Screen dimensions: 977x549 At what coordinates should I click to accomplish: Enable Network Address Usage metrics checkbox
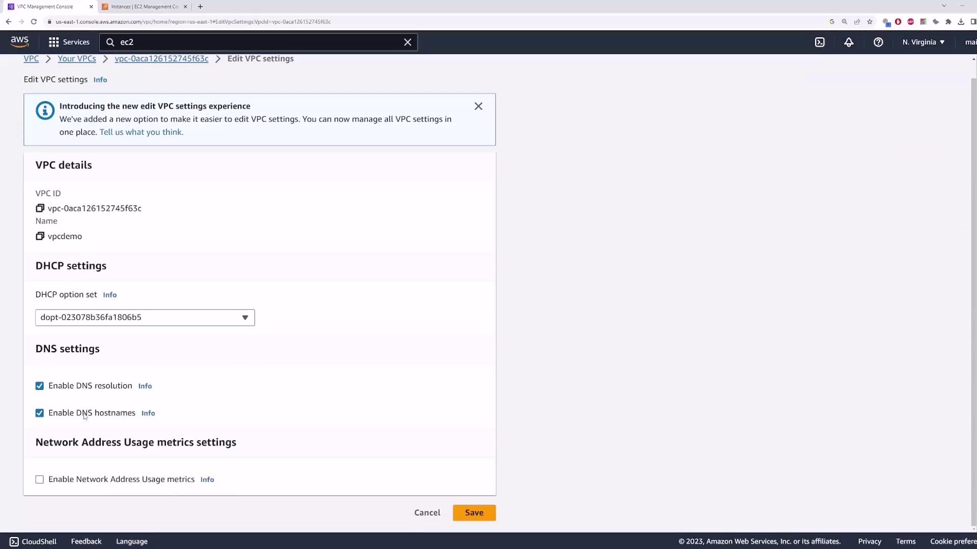[40, 479]
